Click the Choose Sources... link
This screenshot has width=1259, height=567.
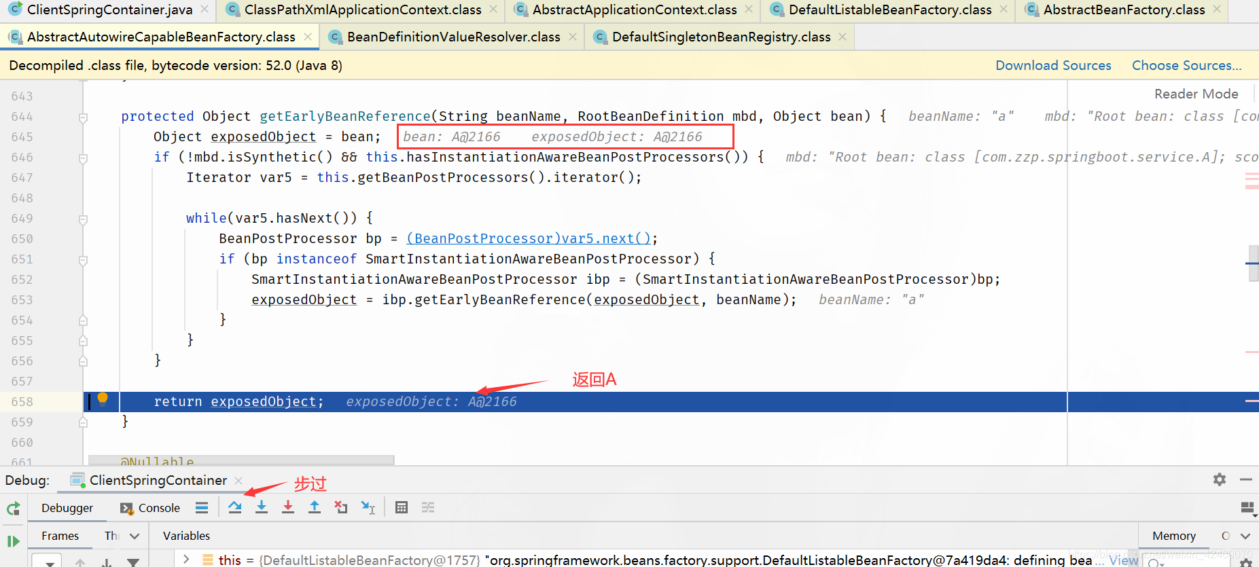(1186, 65)
